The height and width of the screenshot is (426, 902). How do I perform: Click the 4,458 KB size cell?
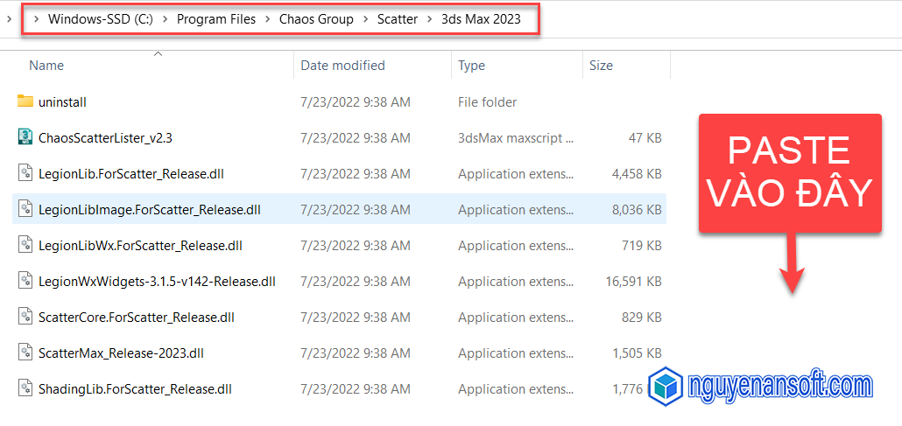tap(638, 173)
